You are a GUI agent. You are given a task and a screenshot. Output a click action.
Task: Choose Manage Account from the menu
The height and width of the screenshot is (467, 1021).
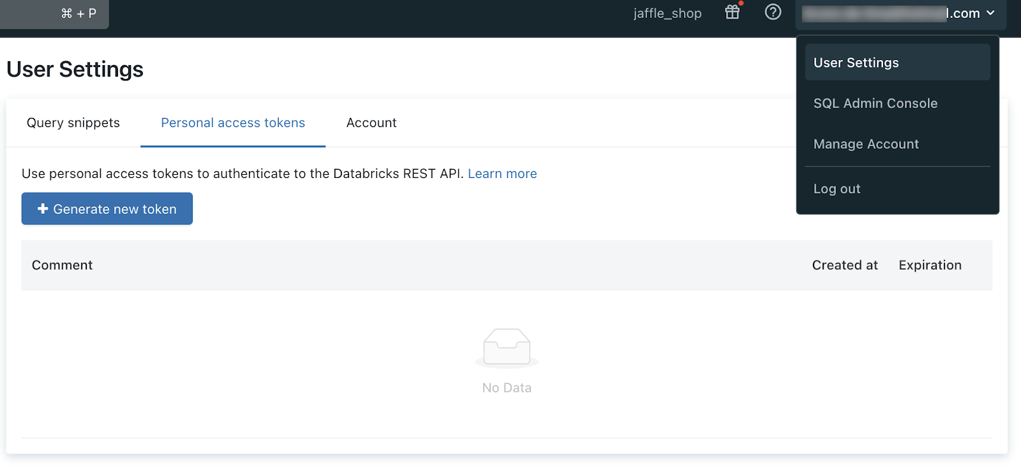point(866,144)
